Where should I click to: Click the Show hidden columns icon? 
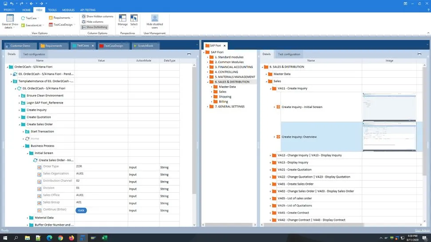(83, 16)
